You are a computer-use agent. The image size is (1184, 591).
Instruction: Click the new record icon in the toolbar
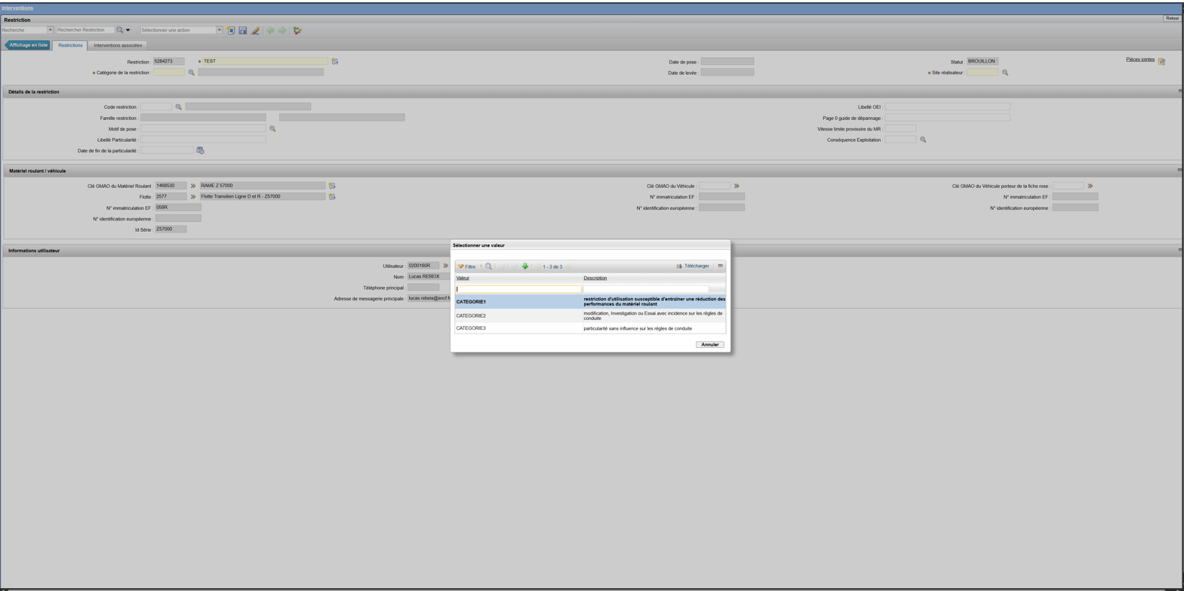tap(231, 30)
